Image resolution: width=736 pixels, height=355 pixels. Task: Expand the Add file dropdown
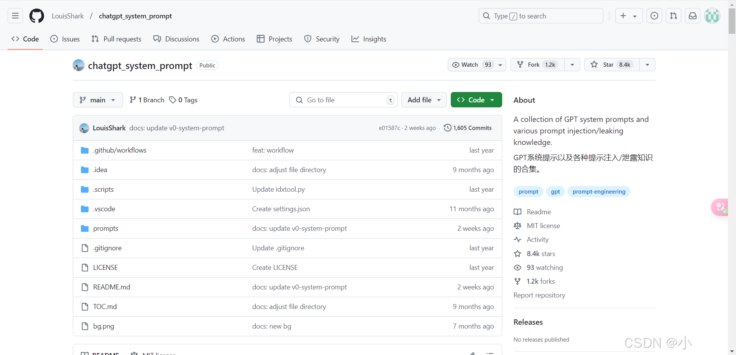(424, 100)
